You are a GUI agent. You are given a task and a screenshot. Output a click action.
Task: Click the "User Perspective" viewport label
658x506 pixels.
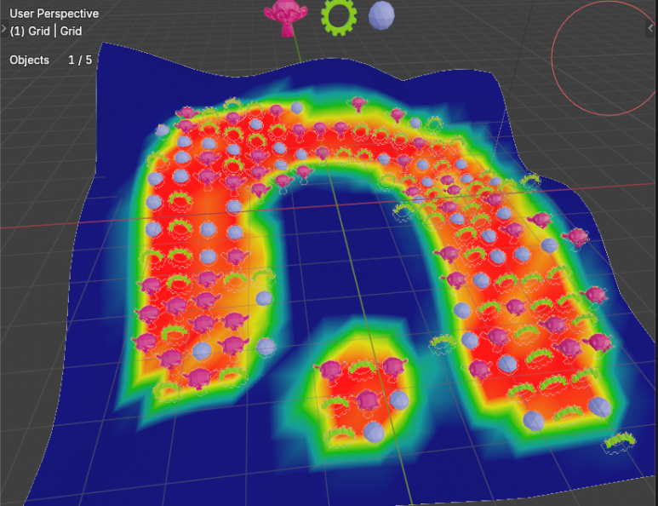(x=54, y=14)
